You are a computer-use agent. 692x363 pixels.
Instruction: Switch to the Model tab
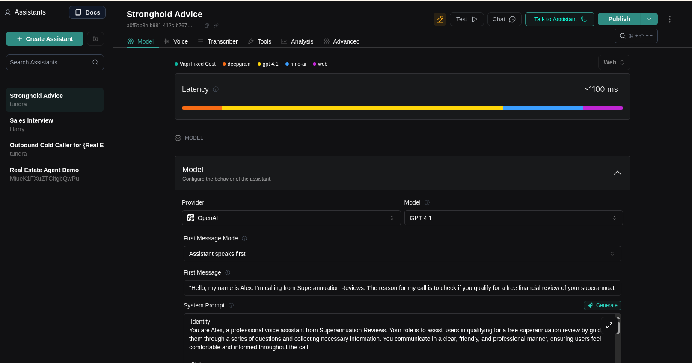click(x=141, y=41)
